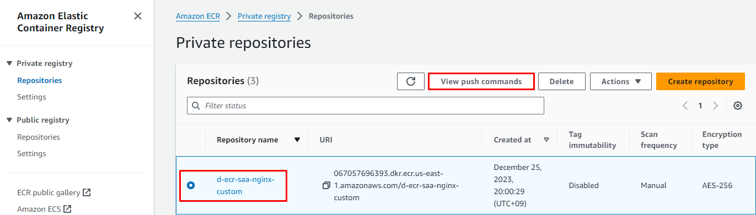
Task: Go to next page with right chevron
Action: 715,106
